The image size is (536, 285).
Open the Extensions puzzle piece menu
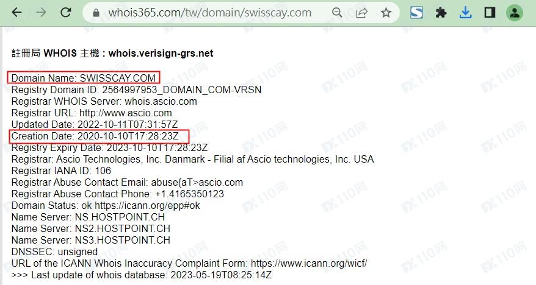[x=441, y=13]
